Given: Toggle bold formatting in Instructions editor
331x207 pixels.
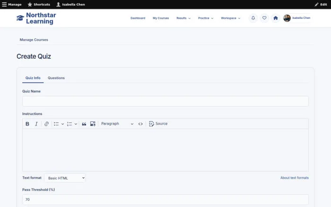Looking at the screenshot, I should pos(27,124).
